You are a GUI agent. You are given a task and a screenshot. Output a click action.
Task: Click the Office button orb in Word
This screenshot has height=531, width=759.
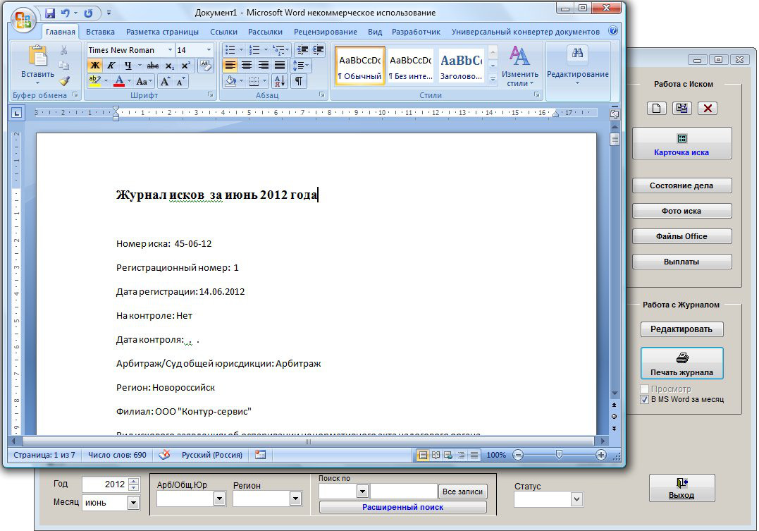[23, 20]
